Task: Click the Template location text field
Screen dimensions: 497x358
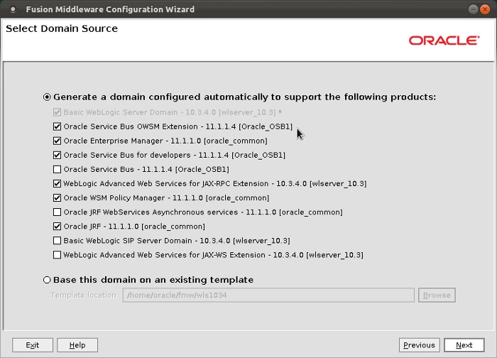Action: tap(268, 295)
